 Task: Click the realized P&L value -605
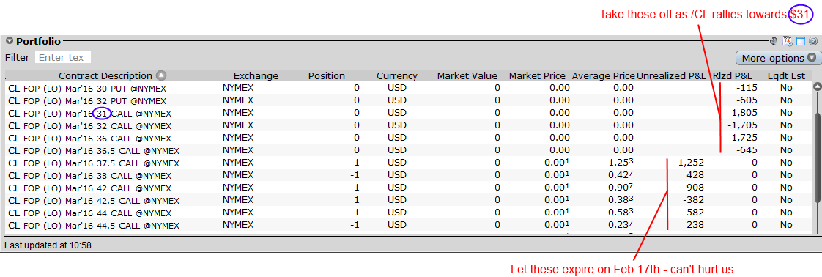pos(747,100)
